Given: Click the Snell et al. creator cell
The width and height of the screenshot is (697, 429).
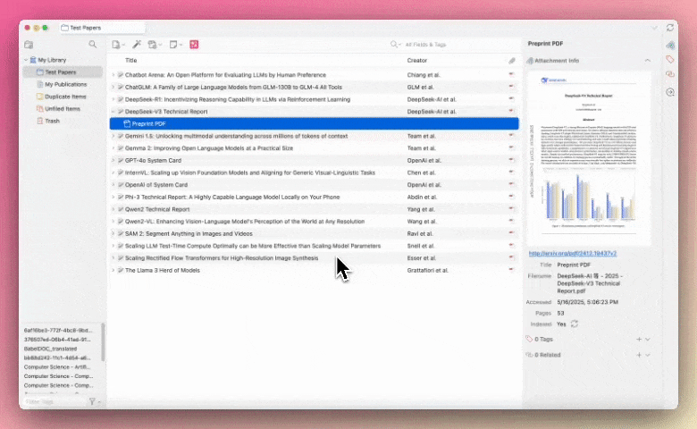Looking at the screenshot, I should [421, 246].
